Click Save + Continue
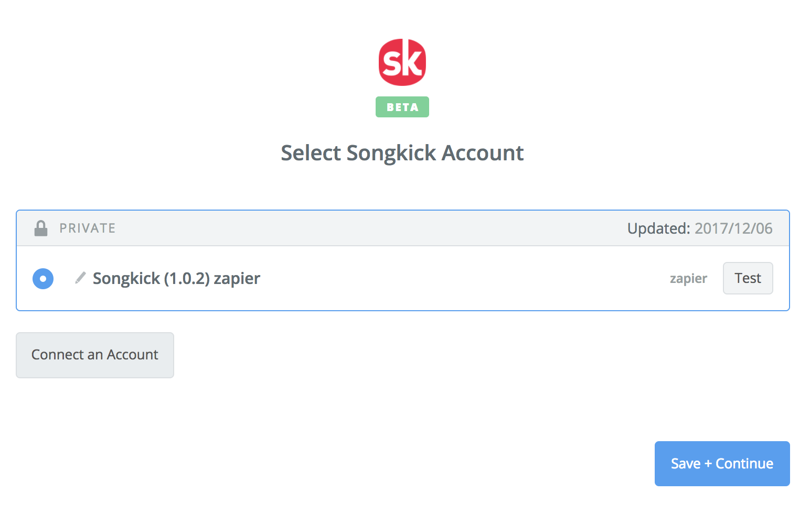The width and height of the screenshot is (810, 525). point(722,464)
